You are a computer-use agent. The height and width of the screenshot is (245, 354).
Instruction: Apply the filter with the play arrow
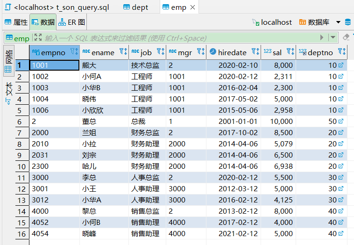(322, 37)
